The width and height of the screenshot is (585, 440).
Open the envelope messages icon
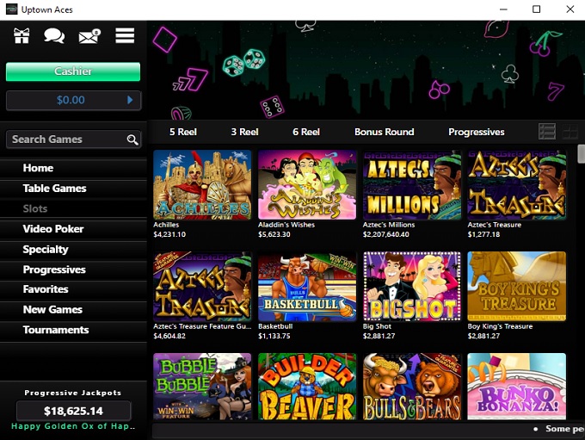click(89, 36)
